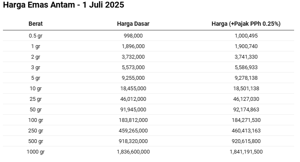Select the 250 gr base price 459,265,000
The width and height of the screenshot is (300, 162).
click(133, 131)
